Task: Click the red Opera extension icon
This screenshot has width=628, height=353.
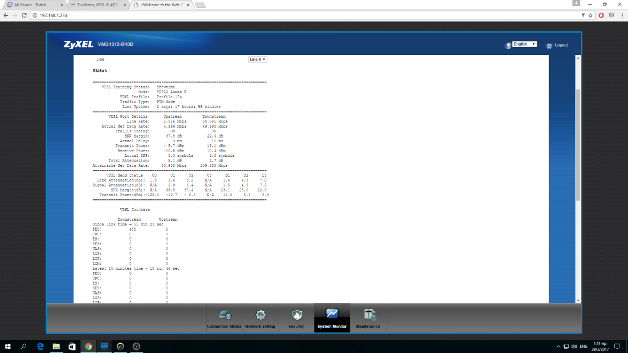Action: point(601,15)
